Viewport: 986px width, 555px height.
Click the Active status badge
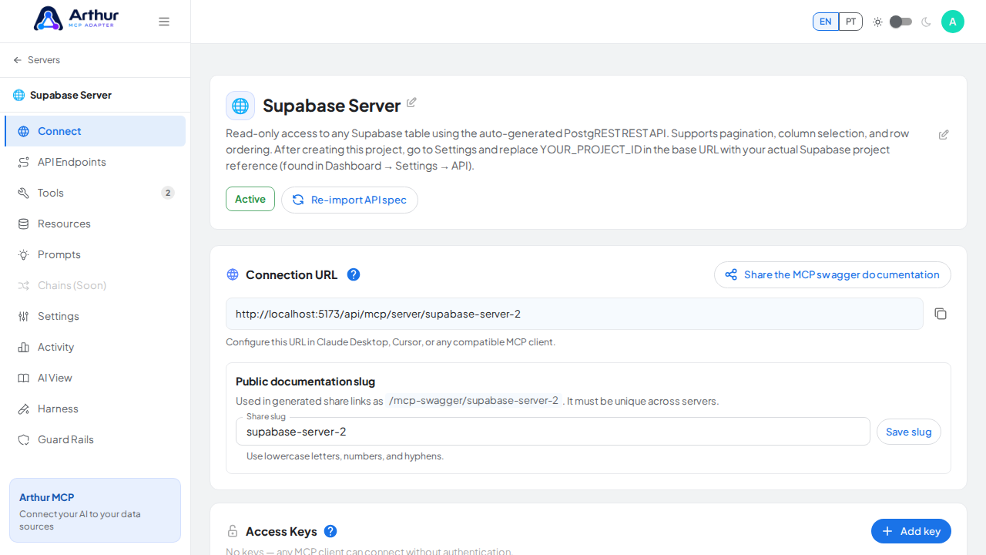[x=250, y=199]
